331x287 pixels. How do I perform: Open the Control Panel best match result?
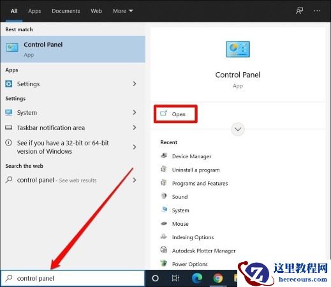[73, 49]
